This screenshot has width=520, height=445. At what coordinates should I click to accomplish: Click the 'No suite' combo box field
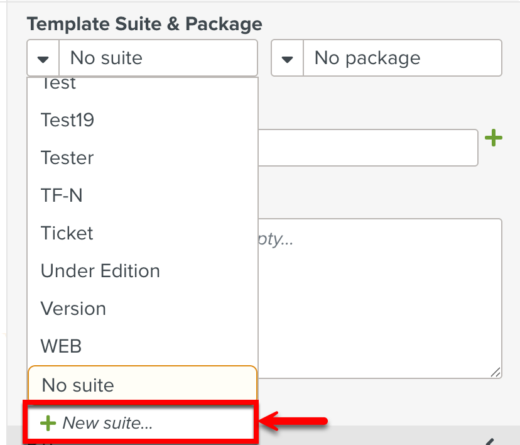[157, 58]
